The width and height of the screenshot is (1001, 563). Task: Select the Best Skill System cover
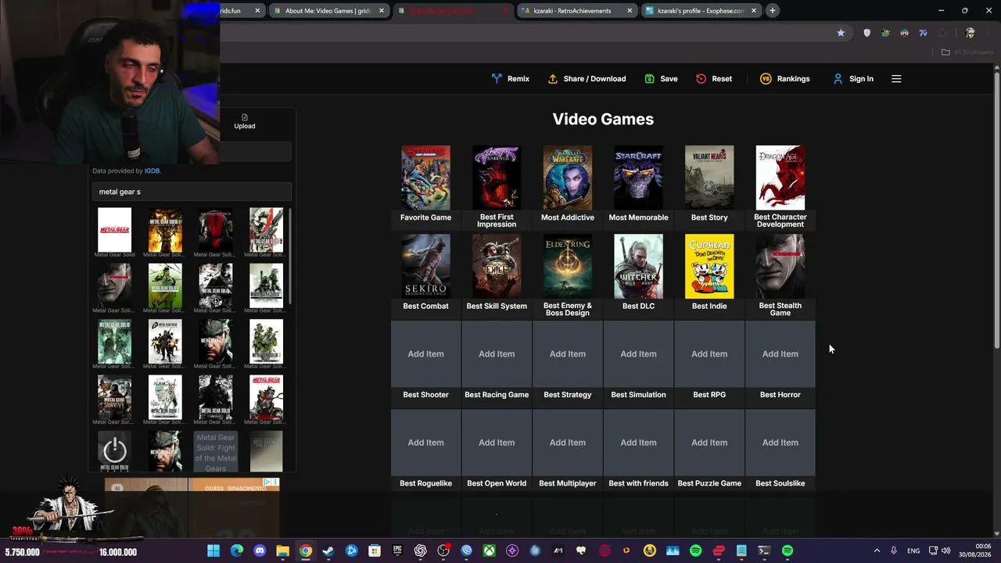[x=497, y=266]
